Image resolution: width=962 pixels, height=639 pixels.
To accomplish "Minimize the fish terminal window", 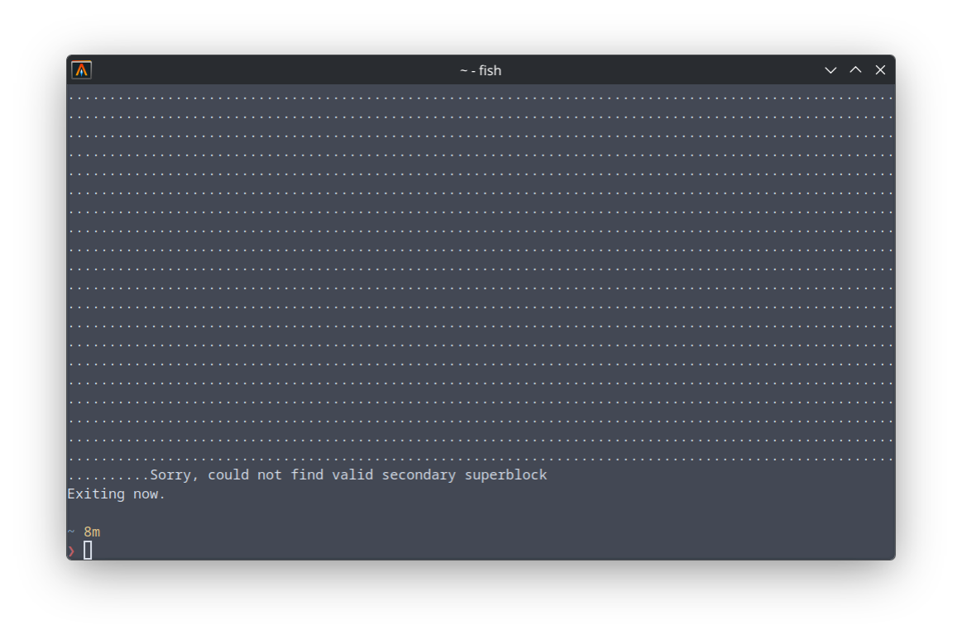I will pos(830,70).
